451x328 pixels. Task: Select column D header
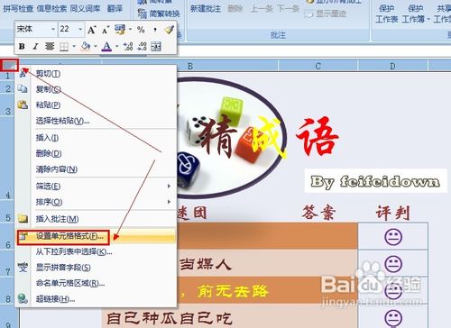pos(392,66)
